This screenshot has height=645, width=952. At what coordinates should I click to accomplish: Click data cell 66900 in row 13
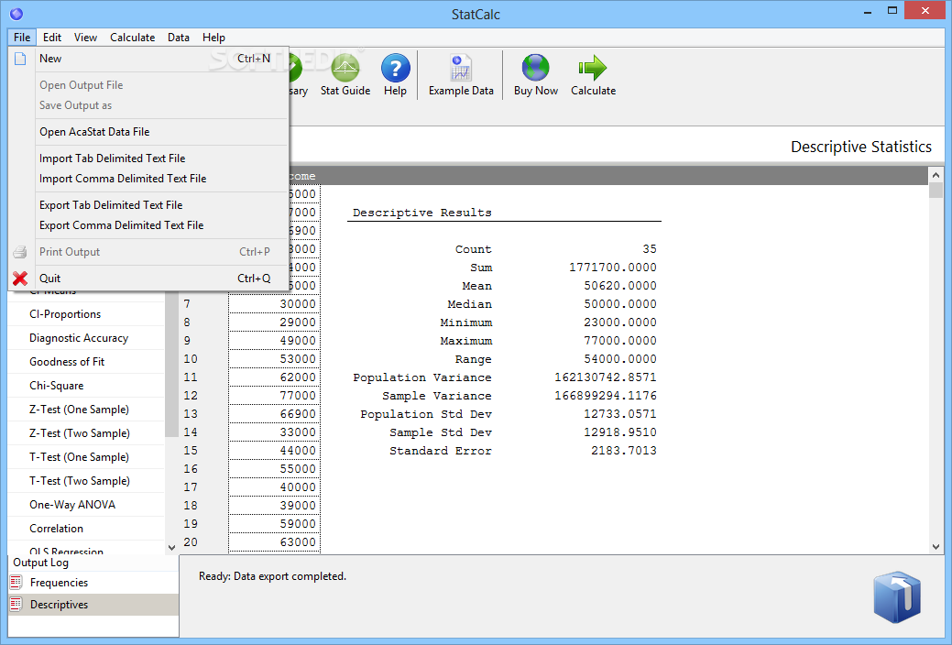[x=275, y=413]
